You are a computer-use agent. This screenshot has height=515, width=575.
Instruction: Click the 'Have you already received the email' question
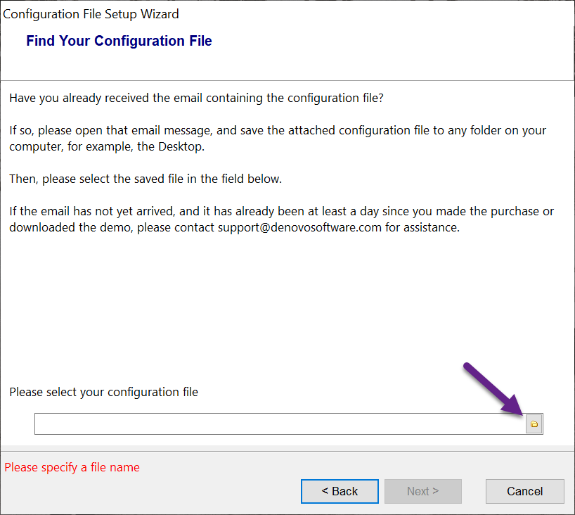(196, 98)
